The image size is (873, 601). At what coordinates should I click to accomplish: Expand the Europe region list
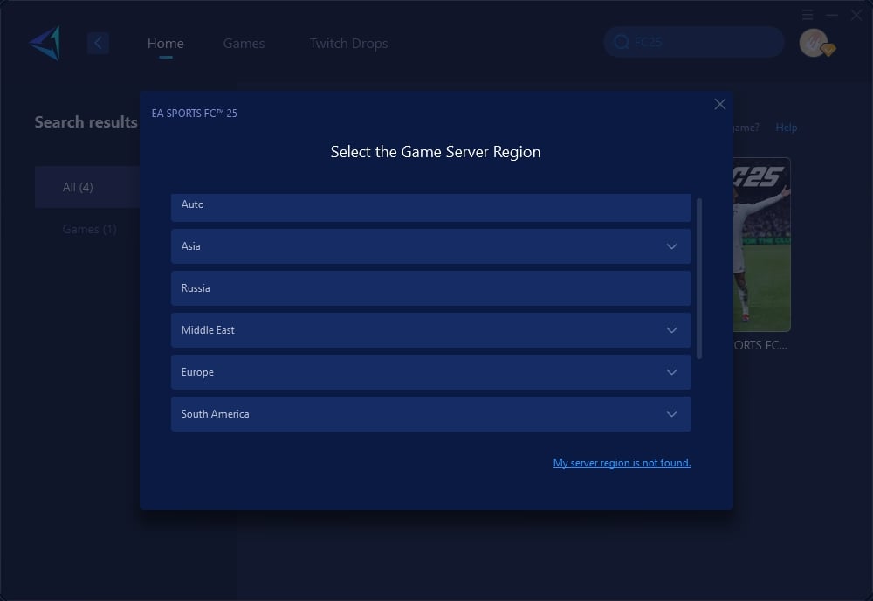click(x=431, y=372)
